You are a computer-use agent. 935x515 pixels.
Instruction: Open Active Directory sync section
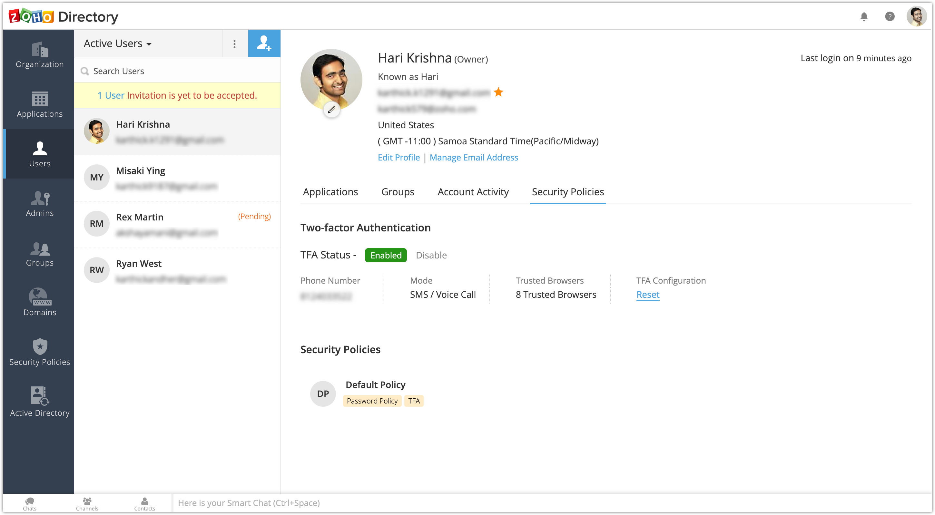pos(40,402)
